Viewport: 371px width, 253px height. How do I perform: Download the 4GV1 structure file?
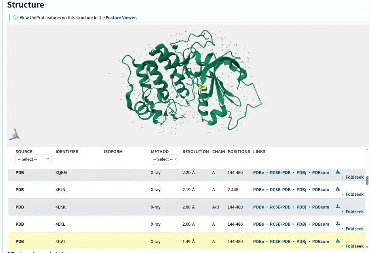tap(337, 241)
